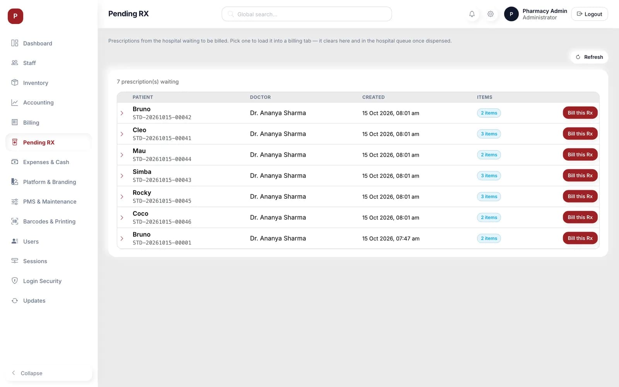
Task: Open Inventory section
Action: click(48, 82)
